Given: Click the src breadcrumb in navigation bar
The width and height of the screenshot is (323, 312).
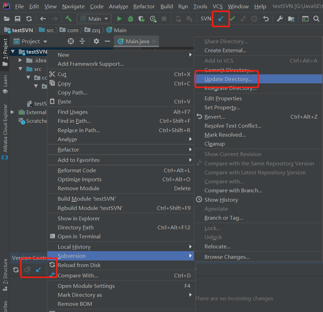Looking at the screenshot, I should (x=47, y=30).
